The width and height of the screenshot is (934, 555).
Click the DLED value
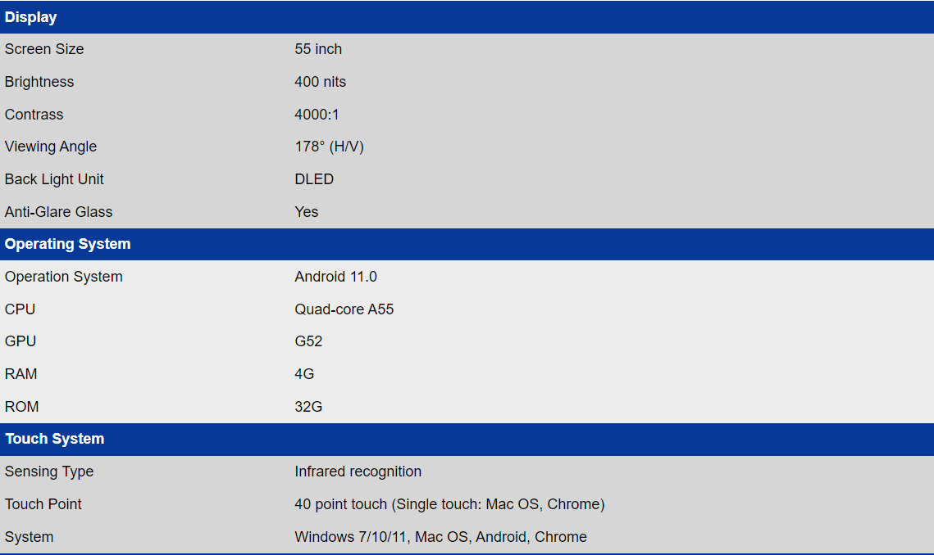pyautogui.click(x=314, y=179)
